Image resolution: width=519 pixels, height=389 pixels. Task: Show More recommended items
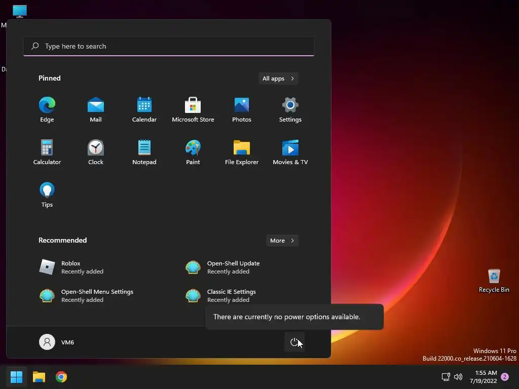click(282, 241)
